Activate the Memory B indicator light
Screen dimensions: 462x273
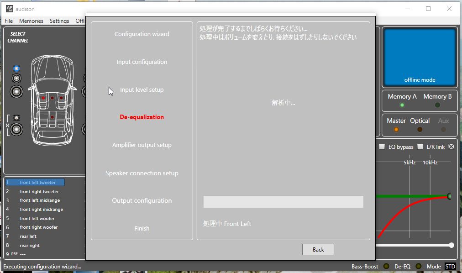point(437,105)
